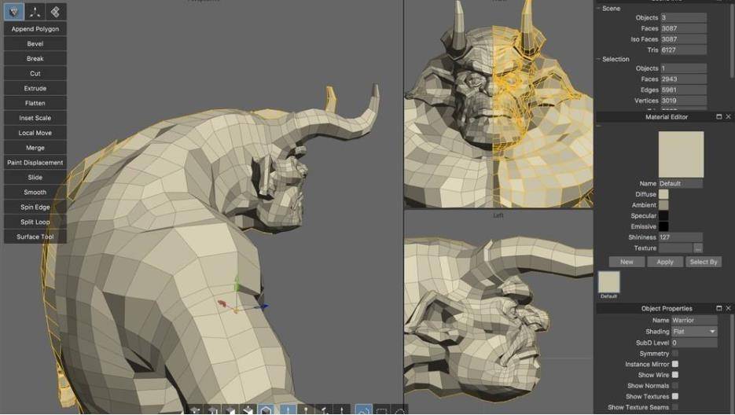Image resolution: width=735 pixels, height=415 pixels.
Task: Enable the Show Normals checkbox
Action: tap(675, 385)
